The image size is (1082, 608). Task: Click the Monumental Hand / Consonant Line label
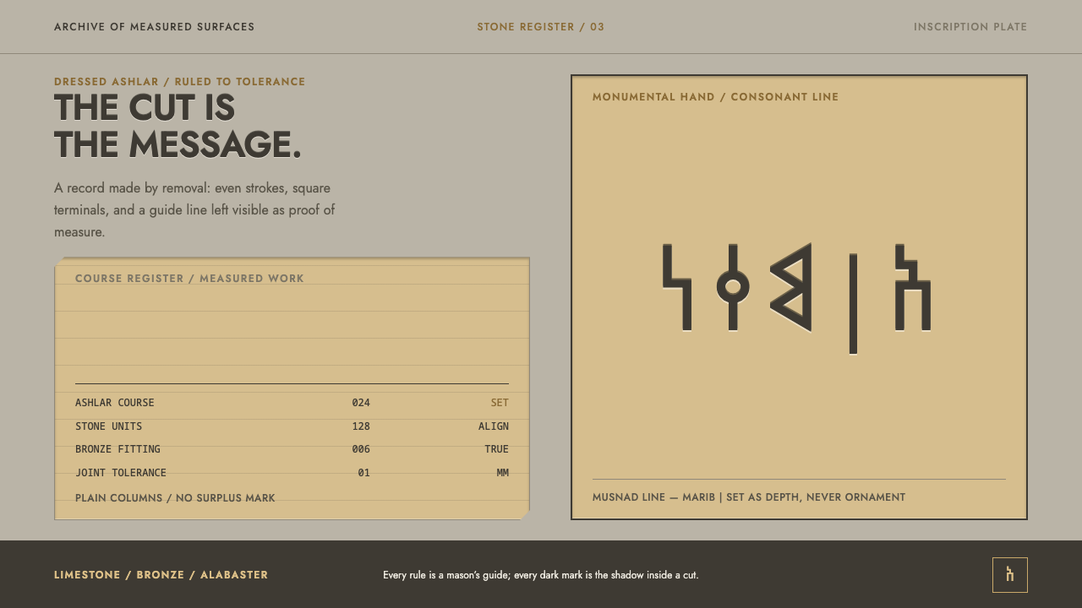pos(716,97)
